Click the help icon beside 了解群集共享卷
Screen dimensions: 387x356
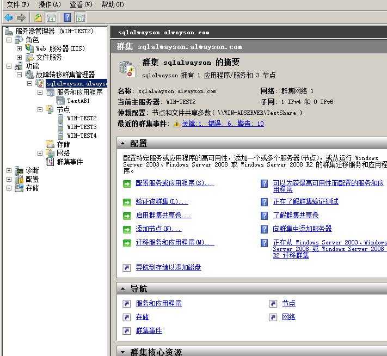pyautogui.click(x=265, y=216)
